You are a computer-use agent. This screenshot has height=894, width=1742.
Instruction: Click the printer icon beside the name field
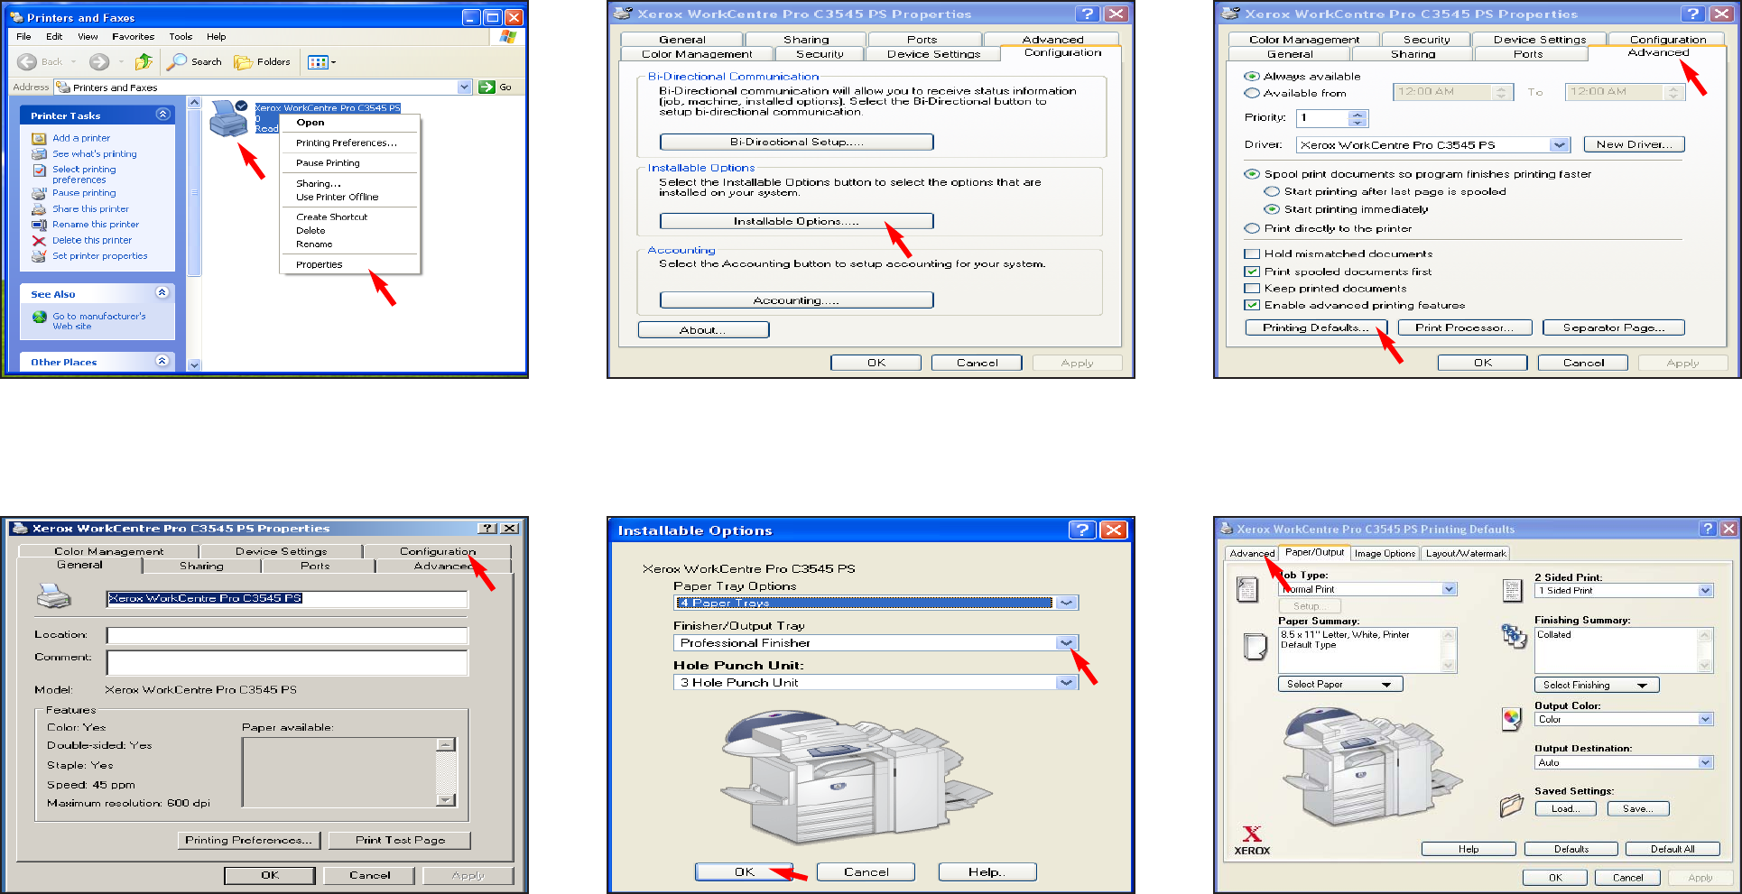coord(53,596)
